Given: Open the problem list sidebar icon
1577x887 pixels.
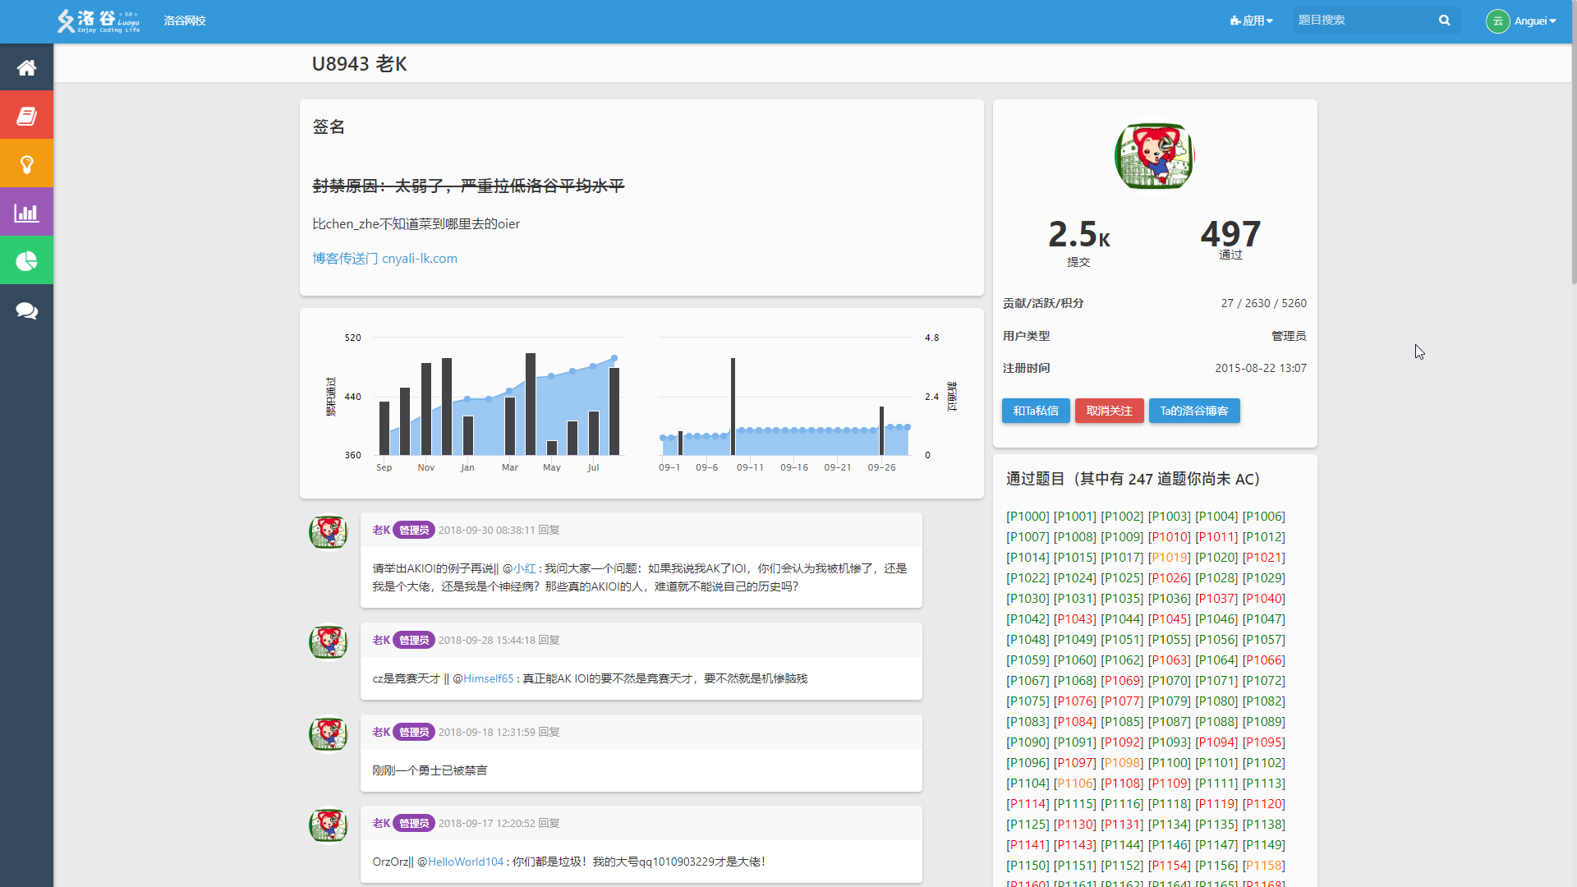Looking at the screenshot, I should [x=26, y=114].
